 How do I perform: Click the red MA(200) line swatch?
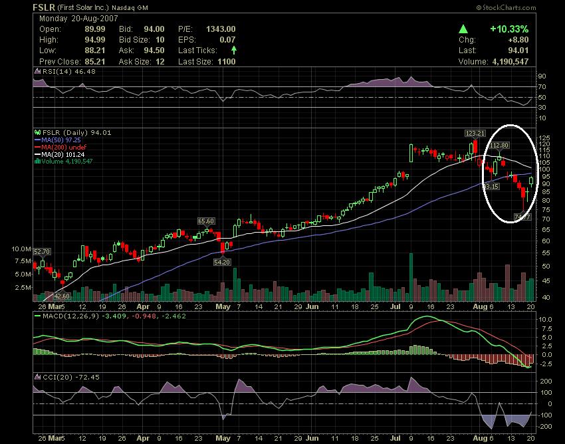point(37,147)
